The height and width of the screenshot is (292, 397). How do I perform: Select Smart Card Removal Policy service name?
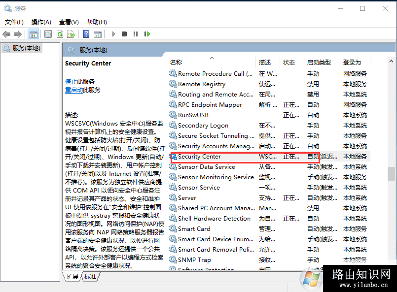[216, 250]
